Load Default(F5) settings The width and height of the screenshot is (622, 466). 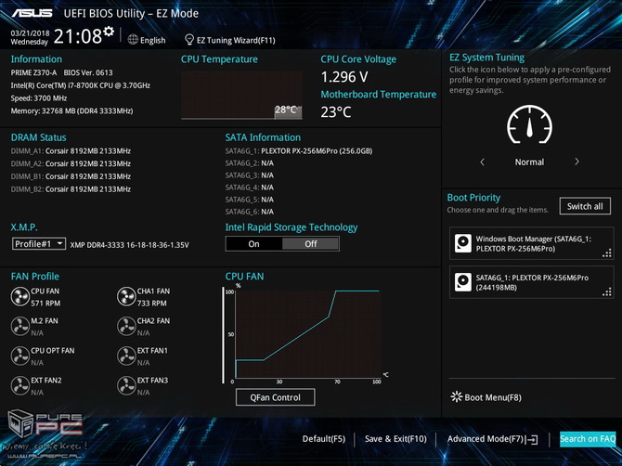click(x=324, y=439)
